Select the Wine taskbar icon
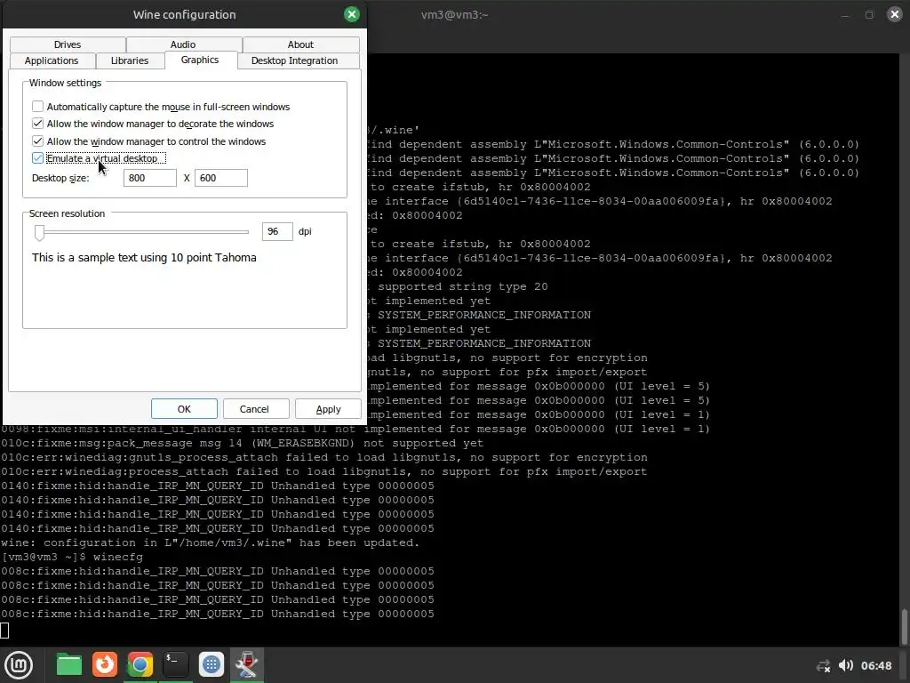This screenshot has width=910, height=683. (x=247, y=665)
